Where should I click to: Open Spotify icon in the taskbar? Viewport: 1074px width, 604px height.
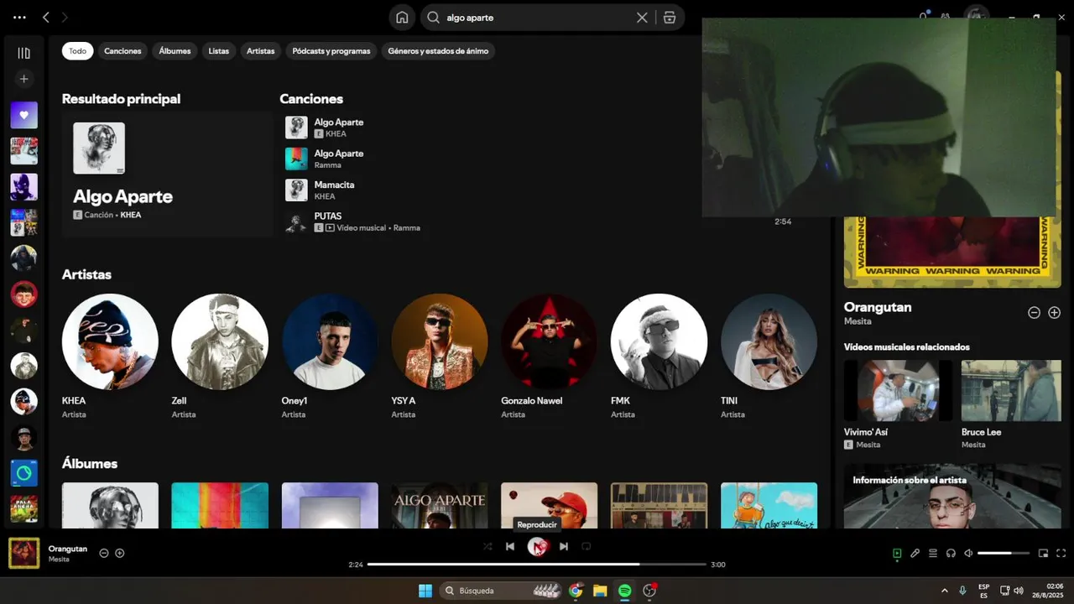click(x=624, y=591)
